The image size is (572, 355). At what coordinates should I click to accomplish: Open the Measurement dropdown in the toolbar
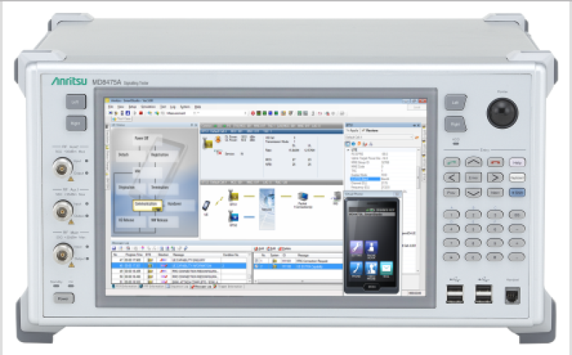pos(205,114)
